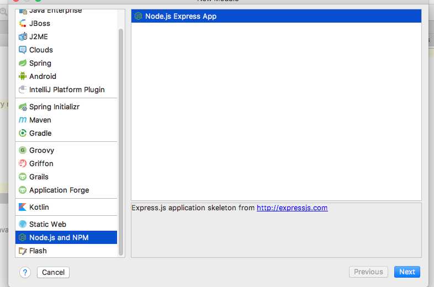Screen dimensions: 434x287
Task: Click the Application Forge icon
Action: pyautogui.click(x=23, y=190)
